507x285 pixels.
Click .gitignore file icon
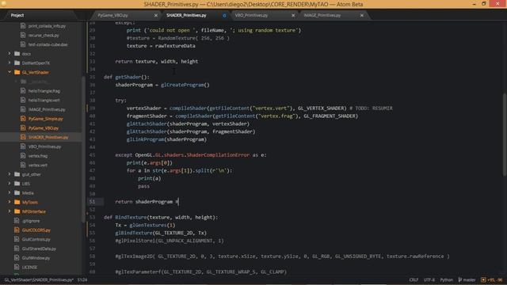click(17, 221)
